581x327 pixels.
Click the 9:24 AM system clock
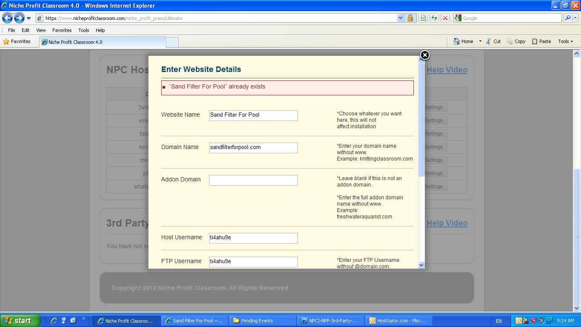point(565,321)
